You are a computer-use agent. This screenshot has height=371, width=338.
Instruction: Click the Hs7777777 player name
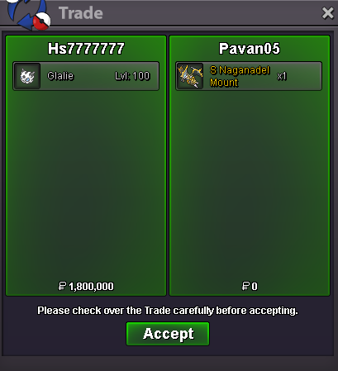[86, 49]
